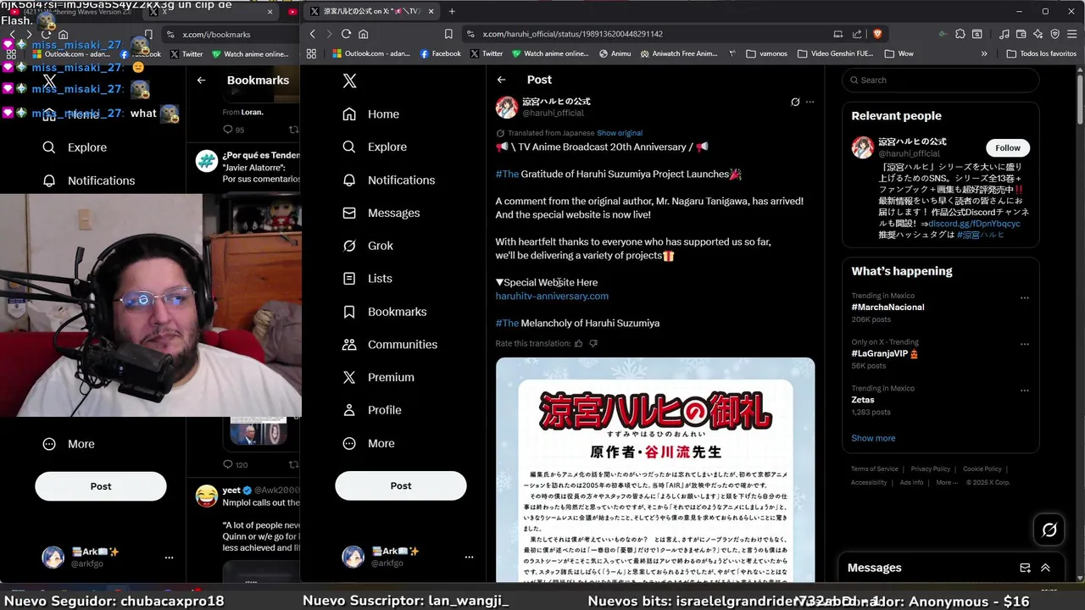The height and width of the screenshot is (610, 1085).
Task: Open Explore in the rear window sidebar
Action: [x=75, y=147]
